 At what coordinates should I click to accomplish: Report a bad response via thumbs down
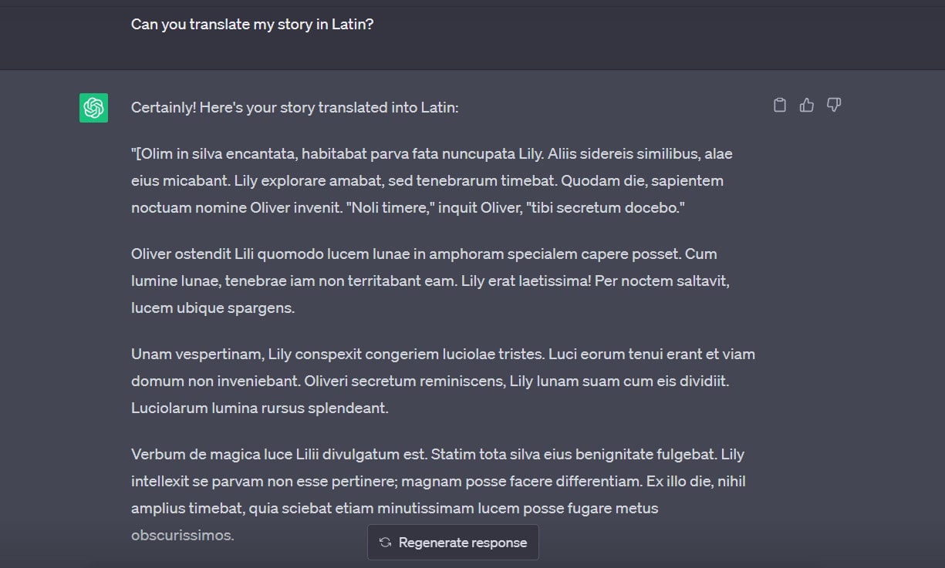(834, 105)
